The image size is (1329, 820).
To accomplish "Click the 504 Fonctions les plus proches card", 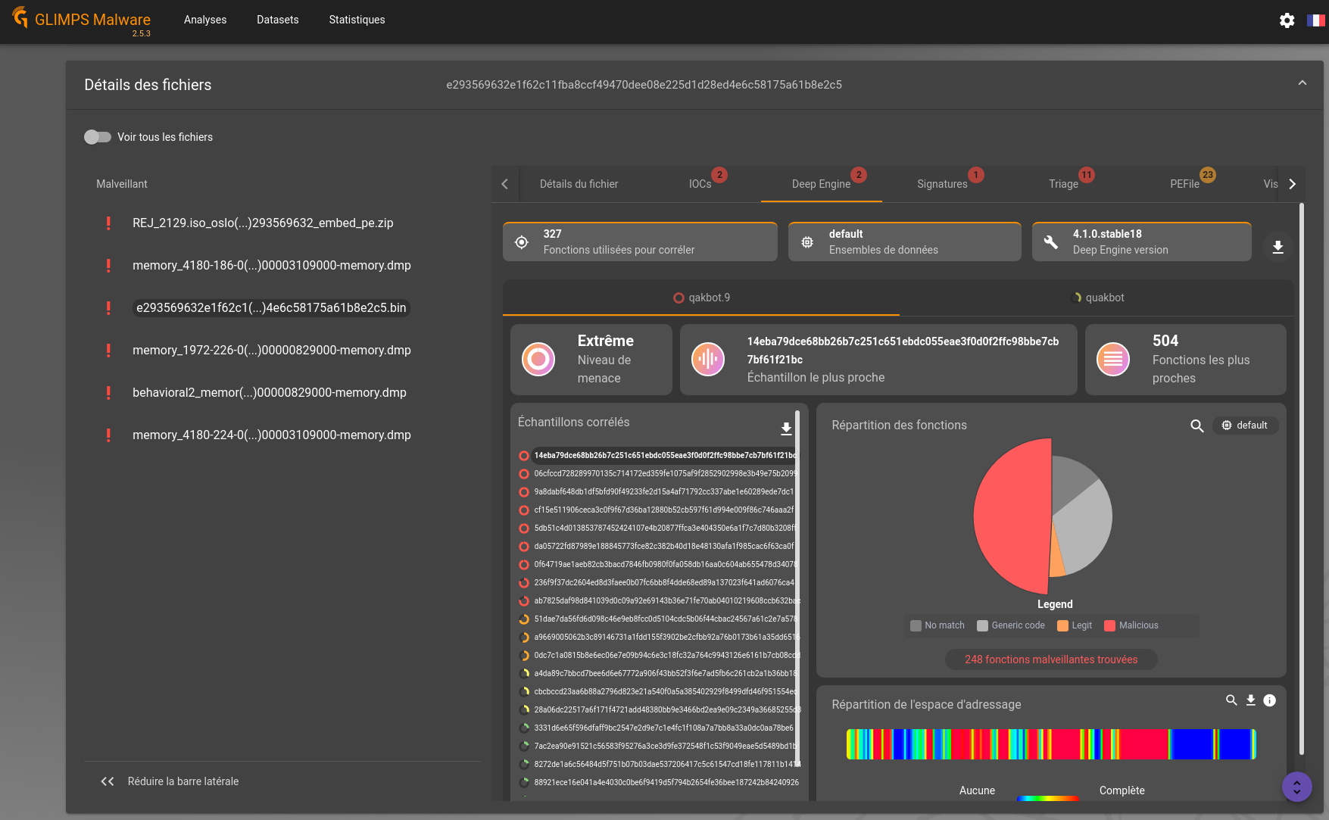I will click(x=1186, y=359).
